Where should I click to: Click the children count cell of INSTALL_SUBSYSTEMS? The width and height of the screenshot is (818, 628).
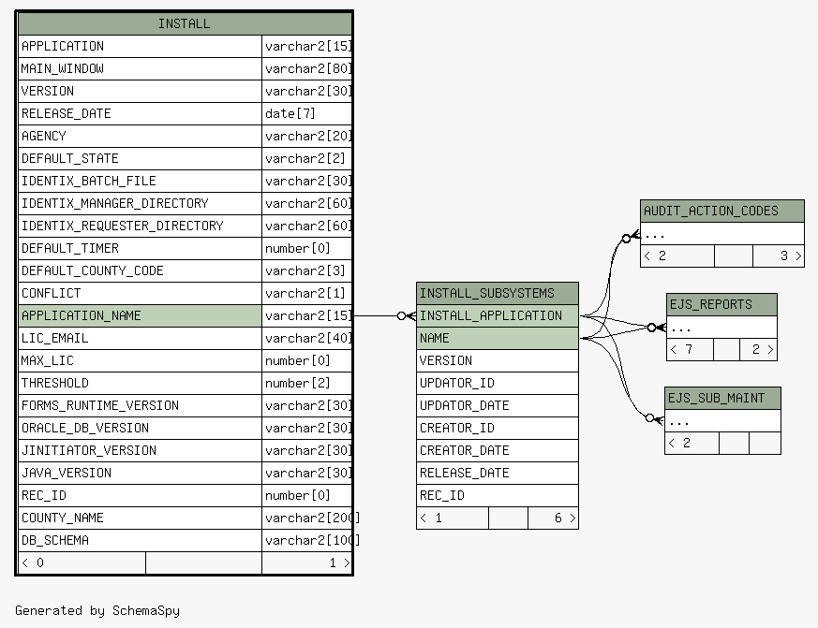point(553,518)
